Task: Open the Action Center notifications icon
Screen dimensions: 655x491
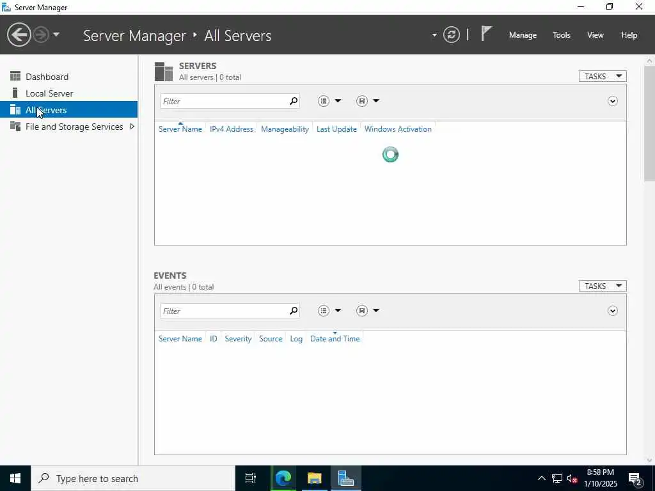Action: 635,479
